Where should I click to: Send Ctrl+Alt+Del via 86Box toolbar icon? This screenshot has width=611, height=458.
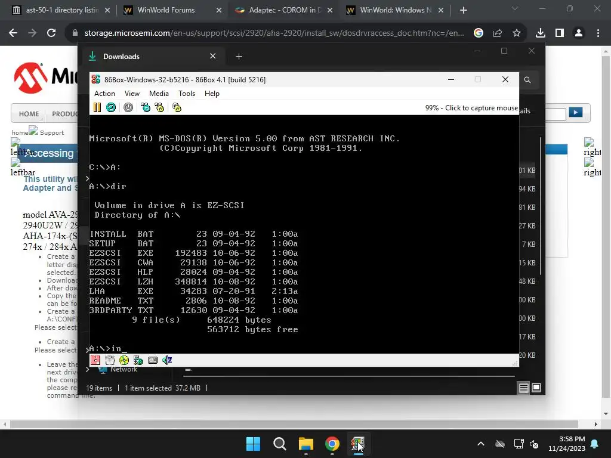tap(146, 107)
